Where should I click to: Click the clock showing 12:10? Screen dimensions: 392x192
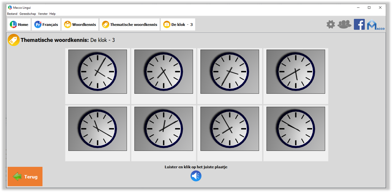click(164, 129)
